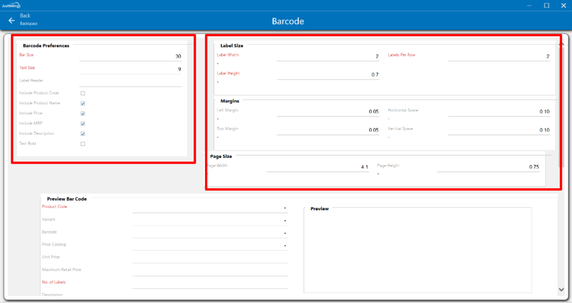Toggle the Include Price checkbox
The height and width of the screenshot is (303, 572).
(83, 114)
